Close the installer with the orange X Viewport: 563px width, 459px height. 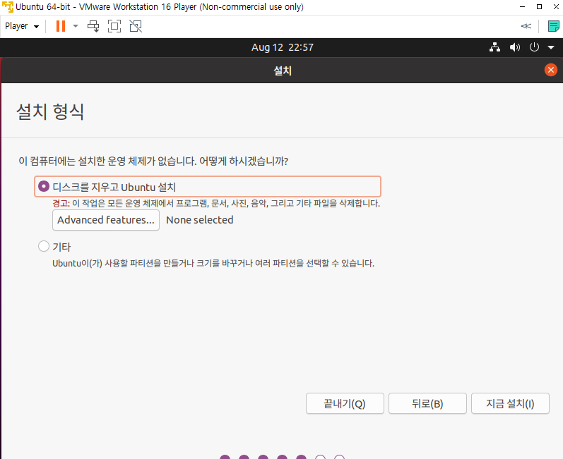tap(551, 70)
